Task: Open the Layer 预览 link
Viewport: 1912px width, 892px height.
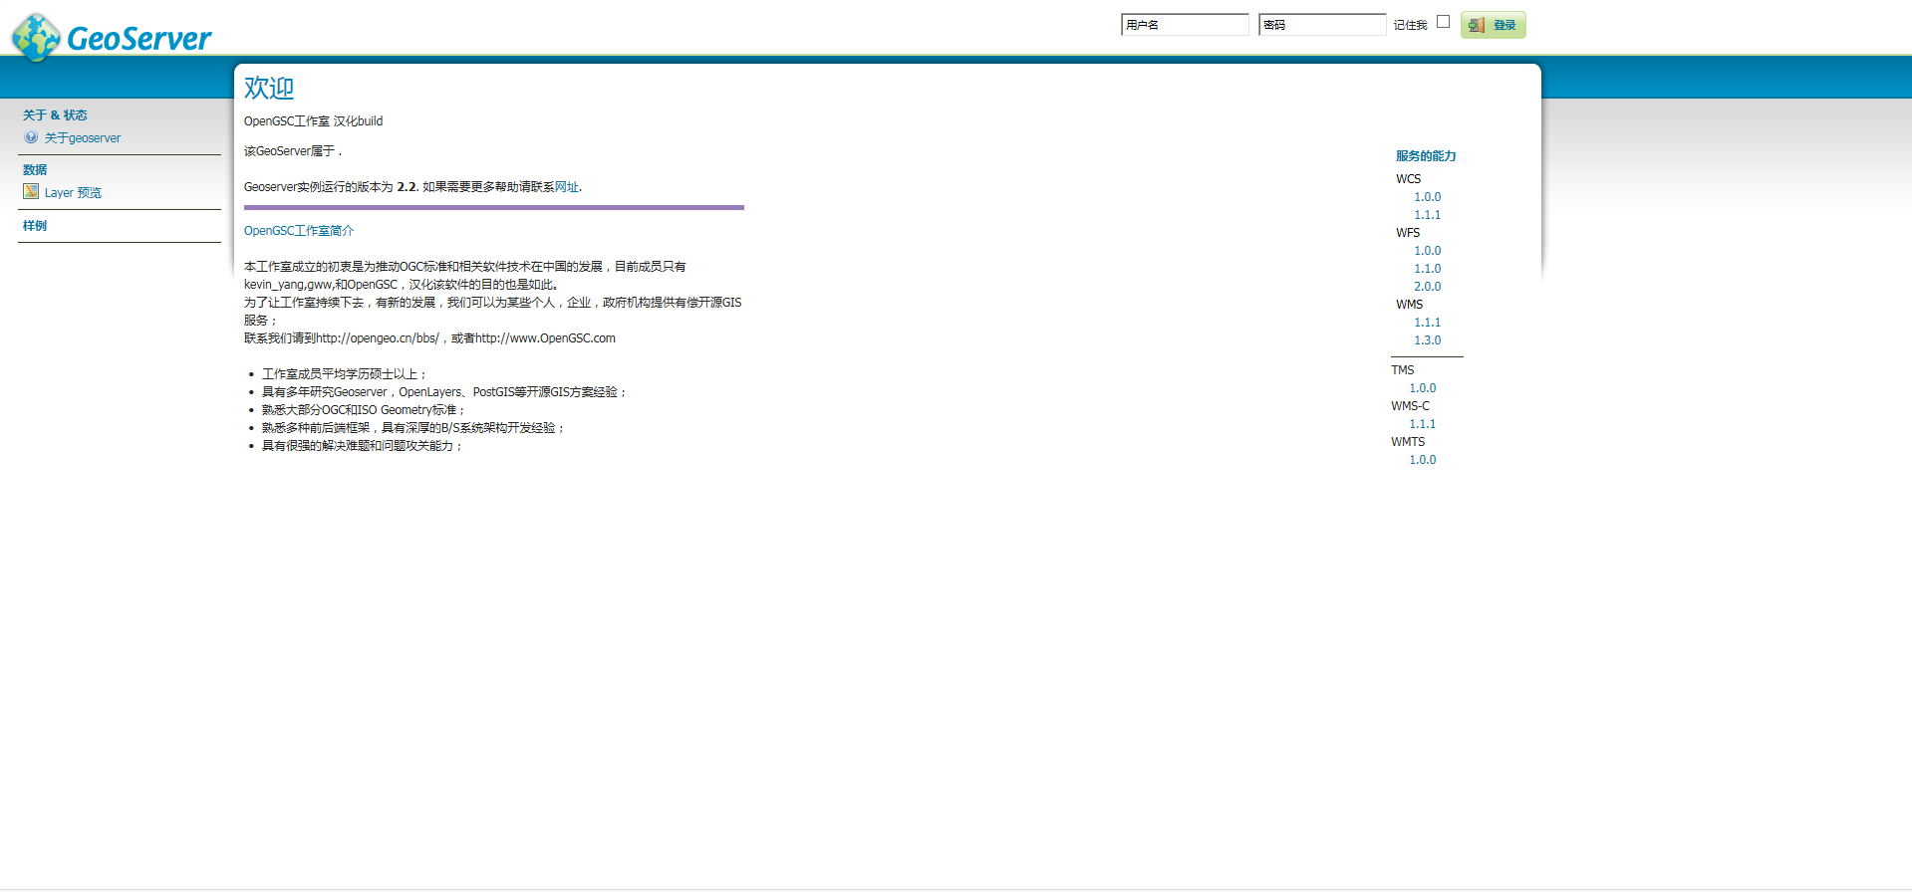Action: point(73,193)
